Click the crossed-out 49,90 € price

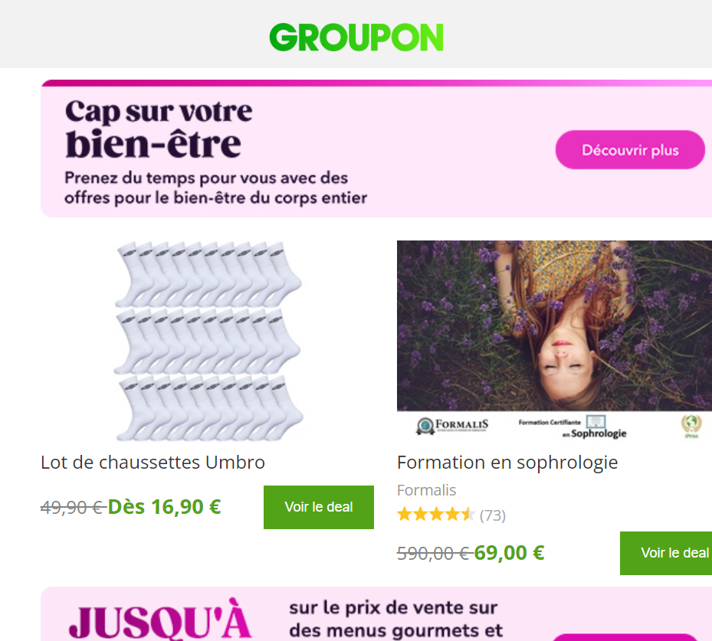coord(73,507)
